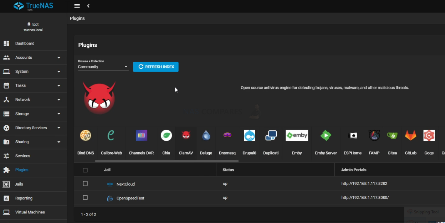Open the Plugins menu item
The width and height of the screenshot is (445, 223).
(x=33, y=170)
